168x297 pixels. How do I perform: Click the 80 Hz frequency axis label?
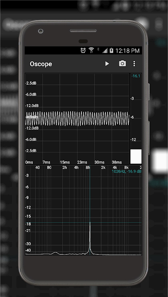[x=49, y=168]
